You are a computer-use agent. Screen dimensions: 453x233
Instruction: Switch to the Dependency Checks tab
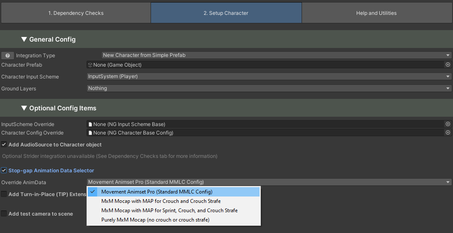point(75,13)
